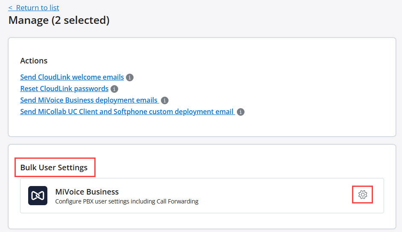
Task: Send MiCollab UC Client and Softphone email
Action: [x=128, y=112]
